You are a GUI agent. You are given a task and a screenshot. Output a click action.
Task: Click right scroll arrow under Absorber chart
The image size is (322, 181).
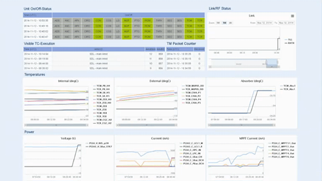tap(274, 125)
